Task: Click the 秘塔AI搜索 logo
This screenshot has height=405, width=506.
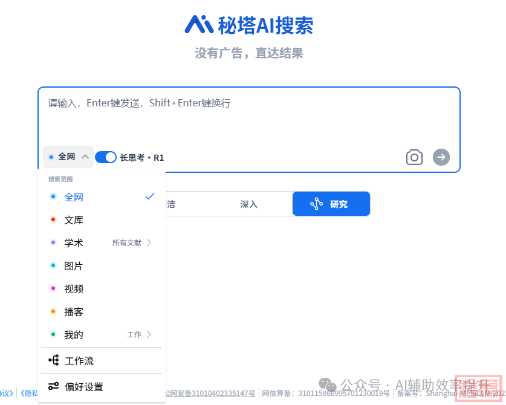Action: click(249, 25)
